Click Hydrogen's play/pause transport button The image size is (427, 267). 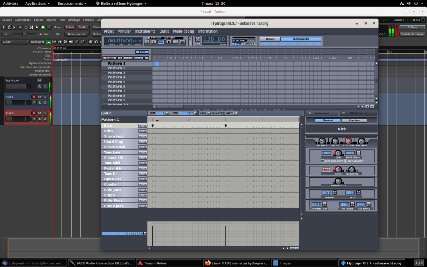coord(161,42)
